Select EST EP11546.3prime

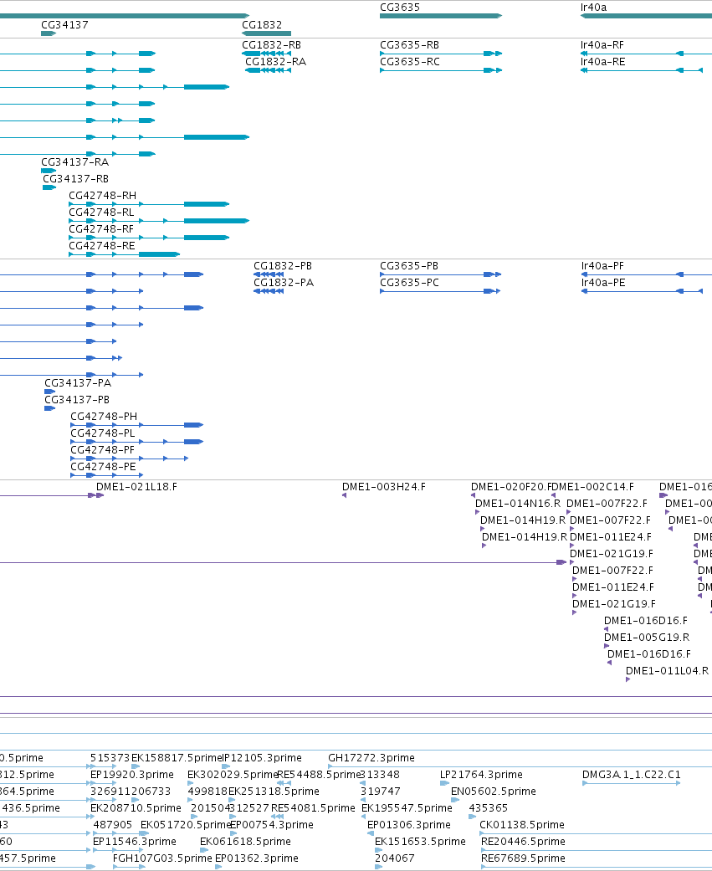tap(135, 842)
